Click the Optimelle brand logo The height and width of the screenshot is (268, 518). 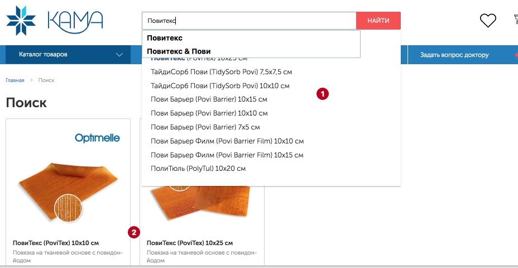tap(97, 138)
